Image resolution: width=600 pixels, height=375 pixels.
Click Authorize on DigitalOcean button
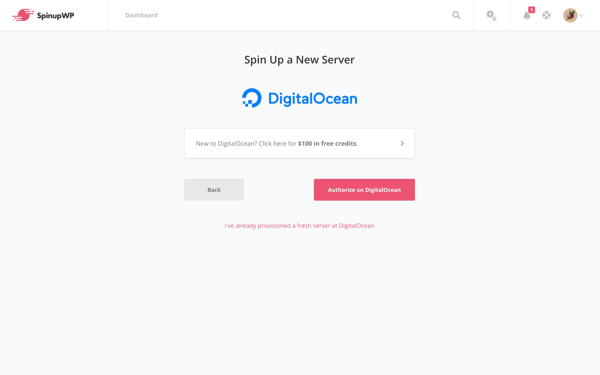364,190
